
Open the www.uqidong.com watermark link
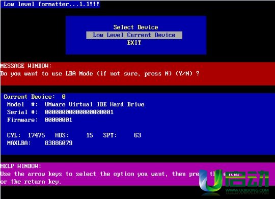tap(247, 190)
